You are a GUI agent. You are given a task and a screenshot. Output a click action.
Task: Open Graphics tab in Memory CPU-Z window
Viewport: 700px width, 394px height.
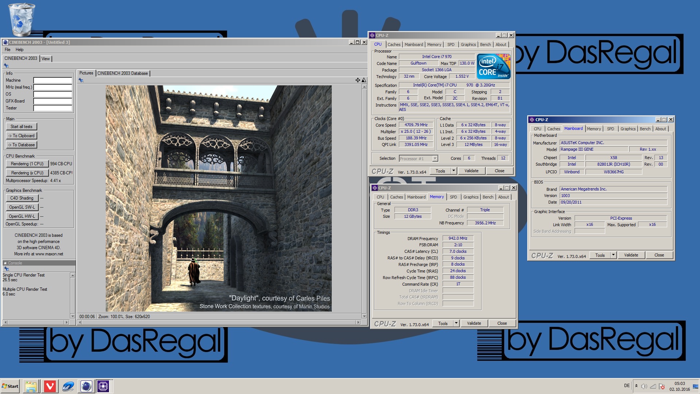tap(471, 197)
